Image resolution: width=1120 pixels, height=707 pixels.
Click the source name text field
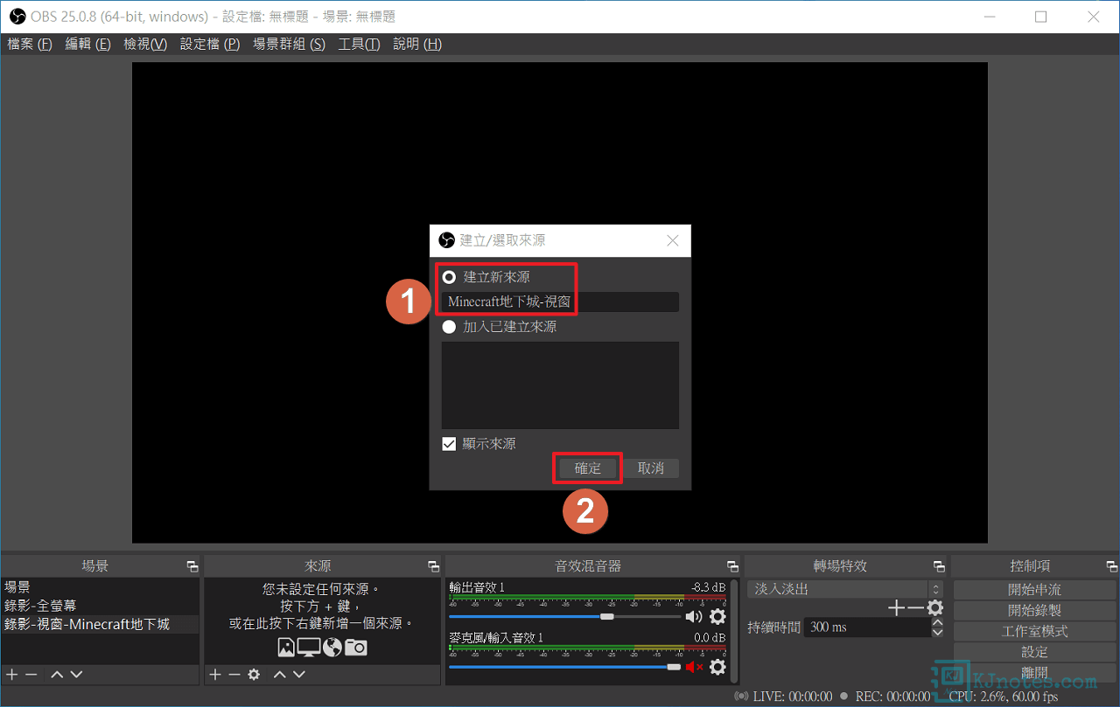560,302
